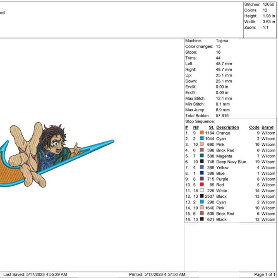Click the Zoom 1:1 value
The width and height of the screenshot is (278, 278).
pos(265,28)
